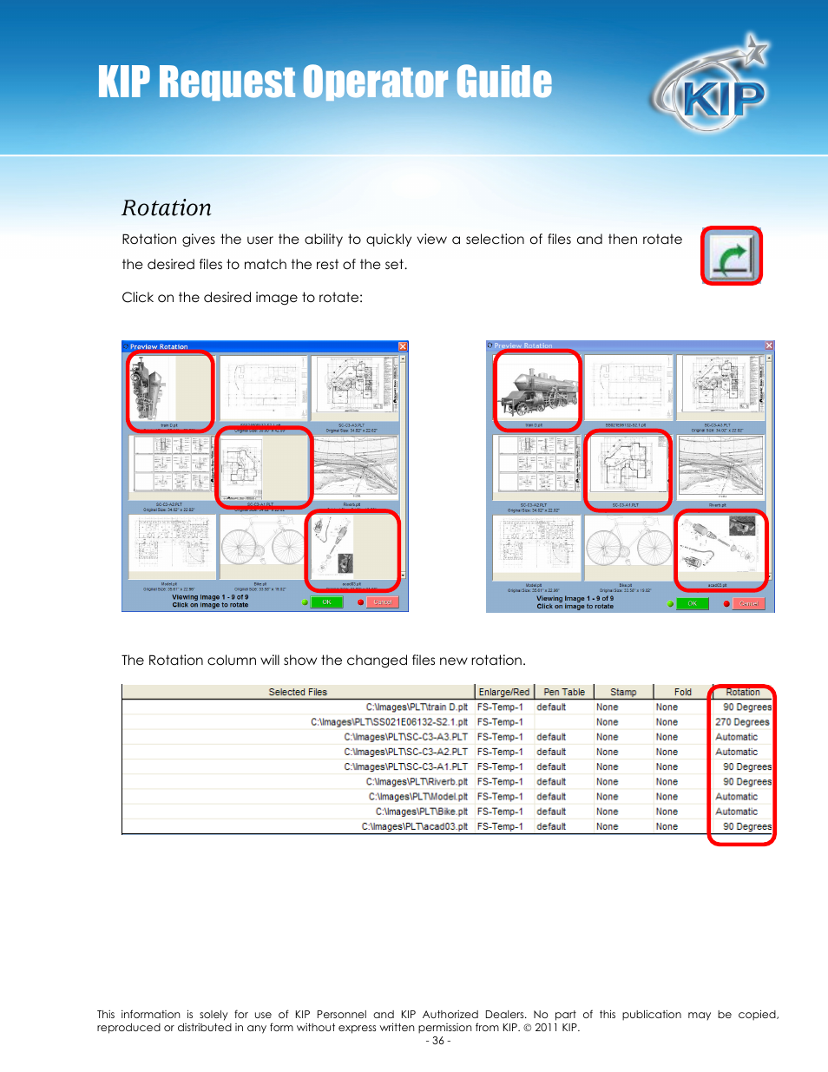
Task: Click the 270 Degrees rotation cell
Action: [742, 722]
